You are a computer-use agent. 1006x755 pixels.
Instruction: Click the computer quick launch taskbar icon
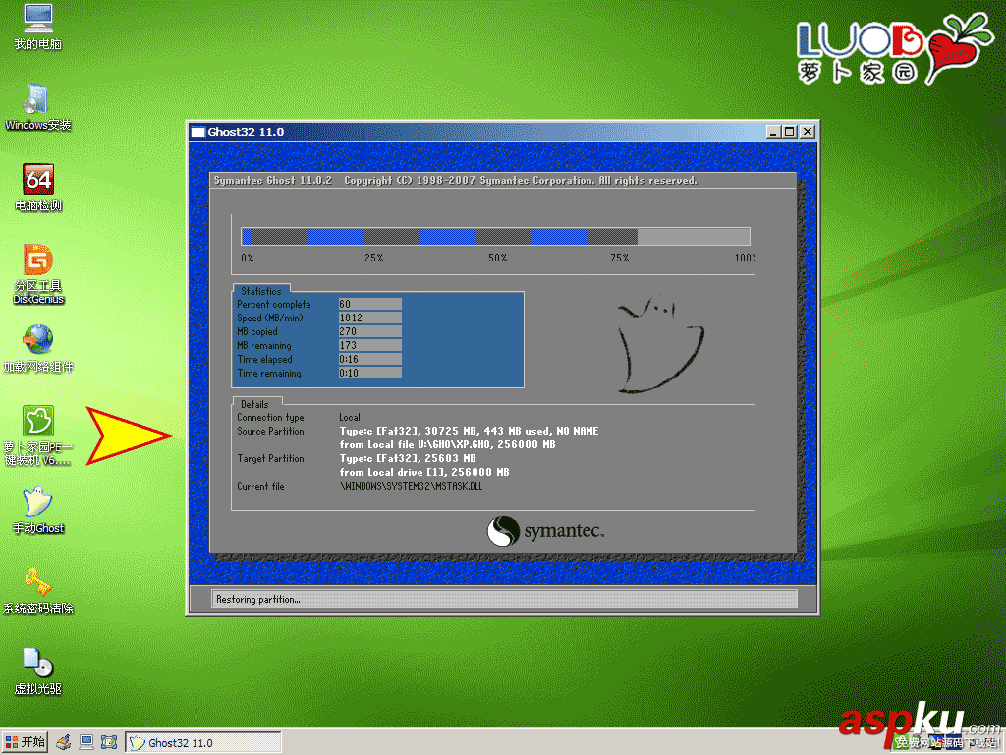86,743
